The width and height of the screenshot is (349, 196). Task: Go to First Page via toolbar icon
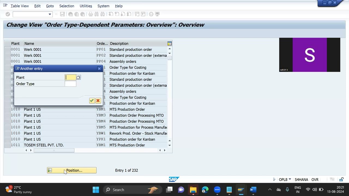tap(111, 14)
